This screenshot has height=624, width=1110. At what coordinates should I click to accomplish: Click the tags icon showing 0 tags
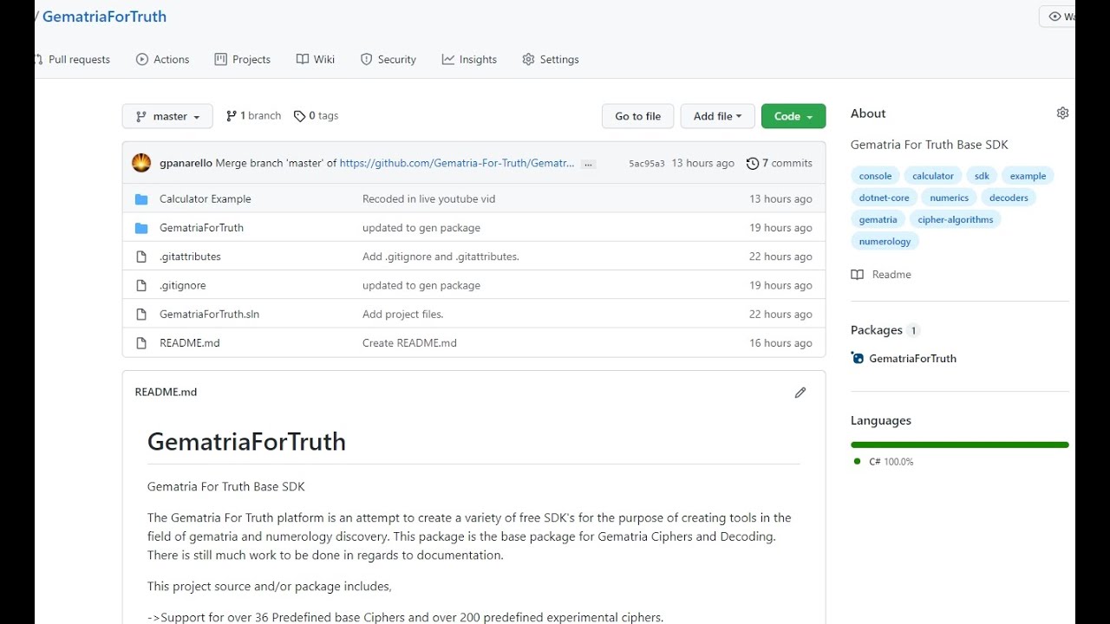coord(299,116)
